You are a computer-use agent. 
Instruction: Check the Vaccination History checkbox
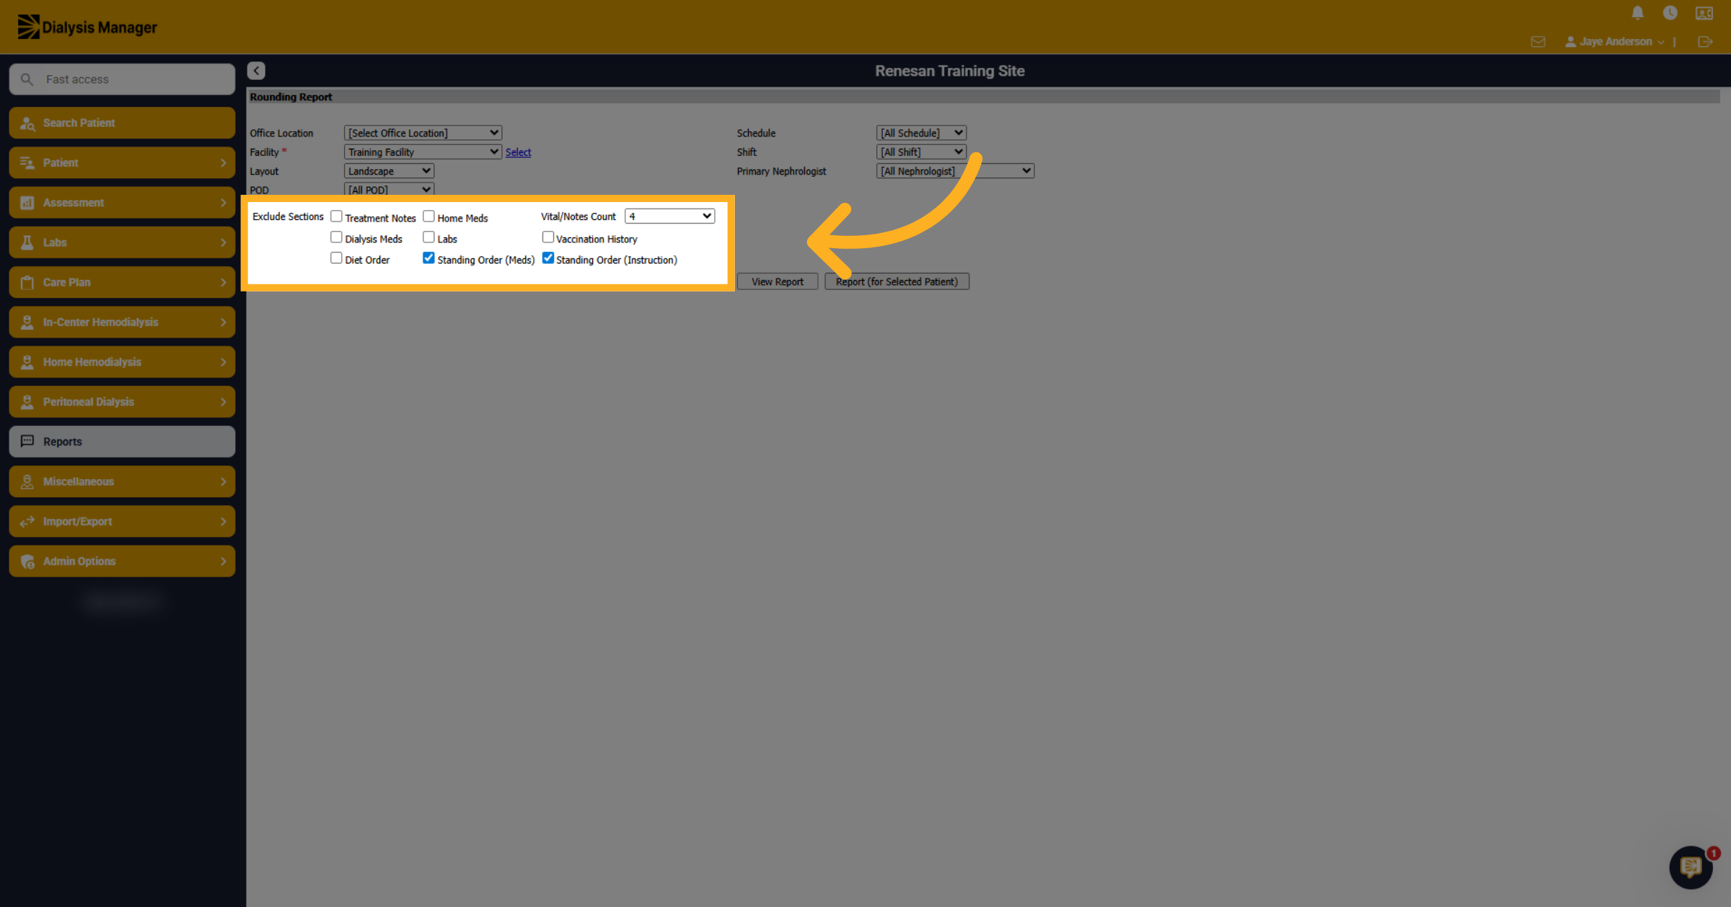(548, 237)
